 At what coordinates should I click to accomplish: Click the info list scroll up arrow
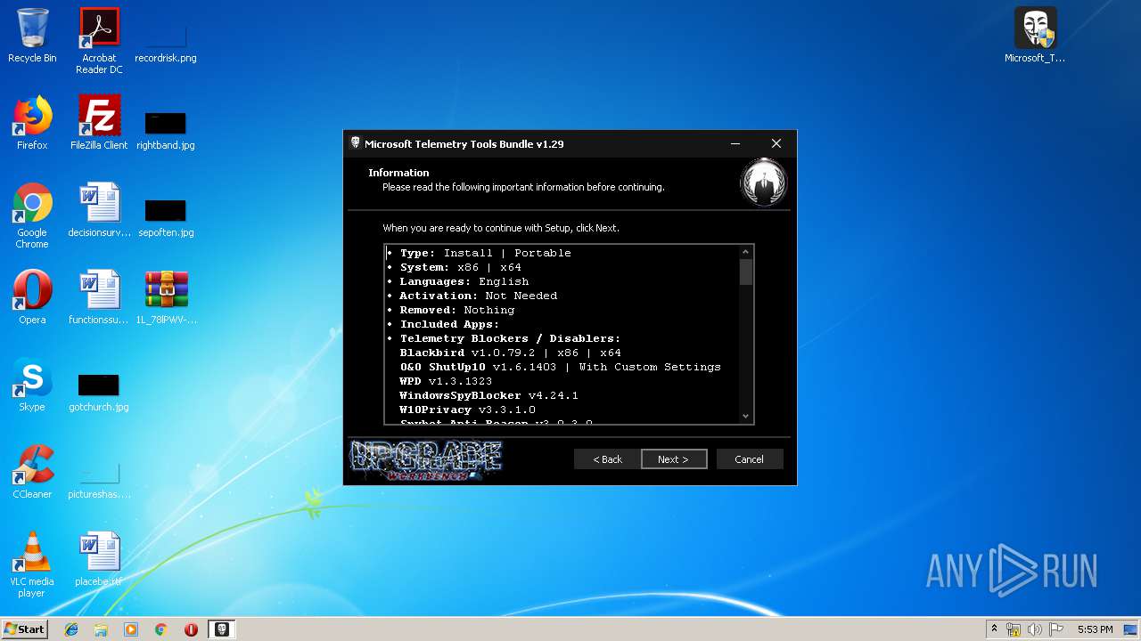pyautogui.click(x=746, y=252)
